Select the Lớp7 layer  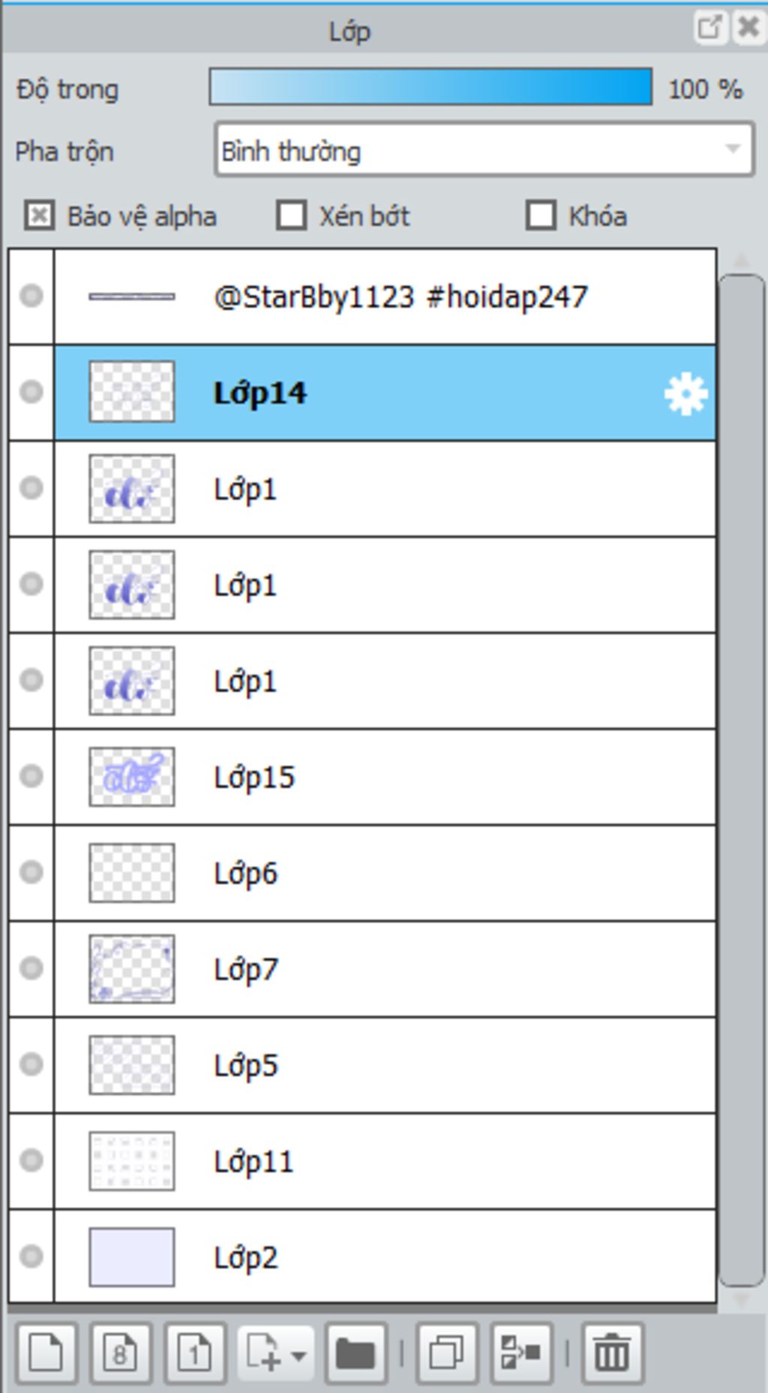click(x=385, y=969)
